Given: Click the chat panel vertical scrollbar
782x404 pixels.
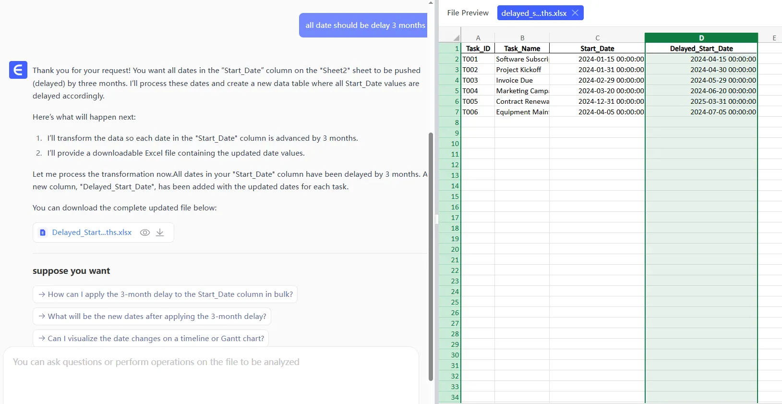Looking at the screenshot, I should [431, 255].
